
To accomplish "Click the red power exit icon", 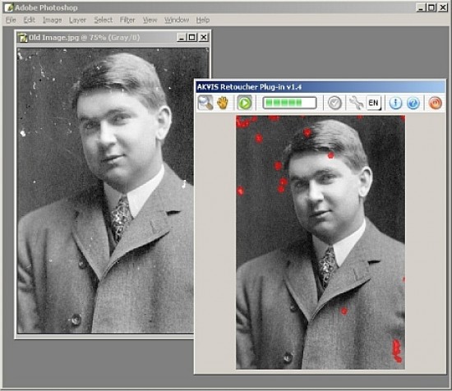I will [x=436, y=103].
